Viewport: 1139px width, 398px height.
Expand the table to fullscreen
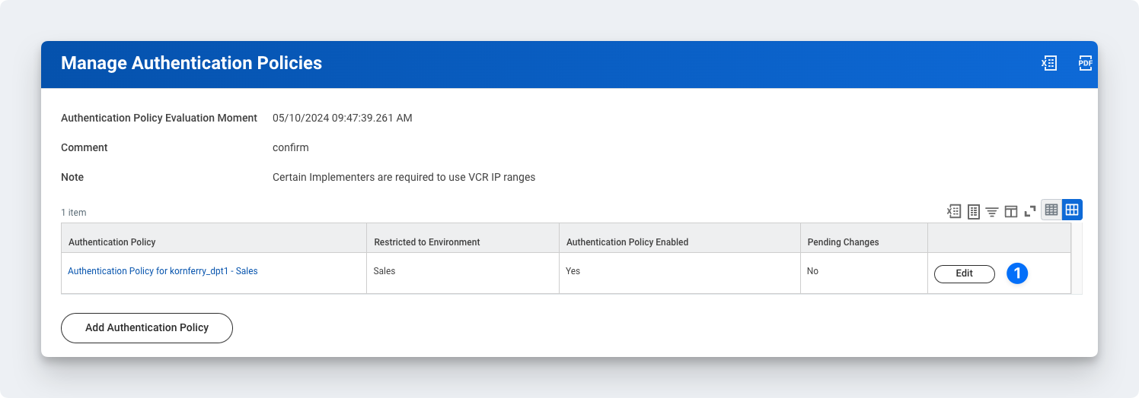pos(1030,211)
